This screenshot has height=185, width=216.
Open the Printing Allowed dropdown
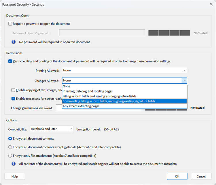[124, 70]
